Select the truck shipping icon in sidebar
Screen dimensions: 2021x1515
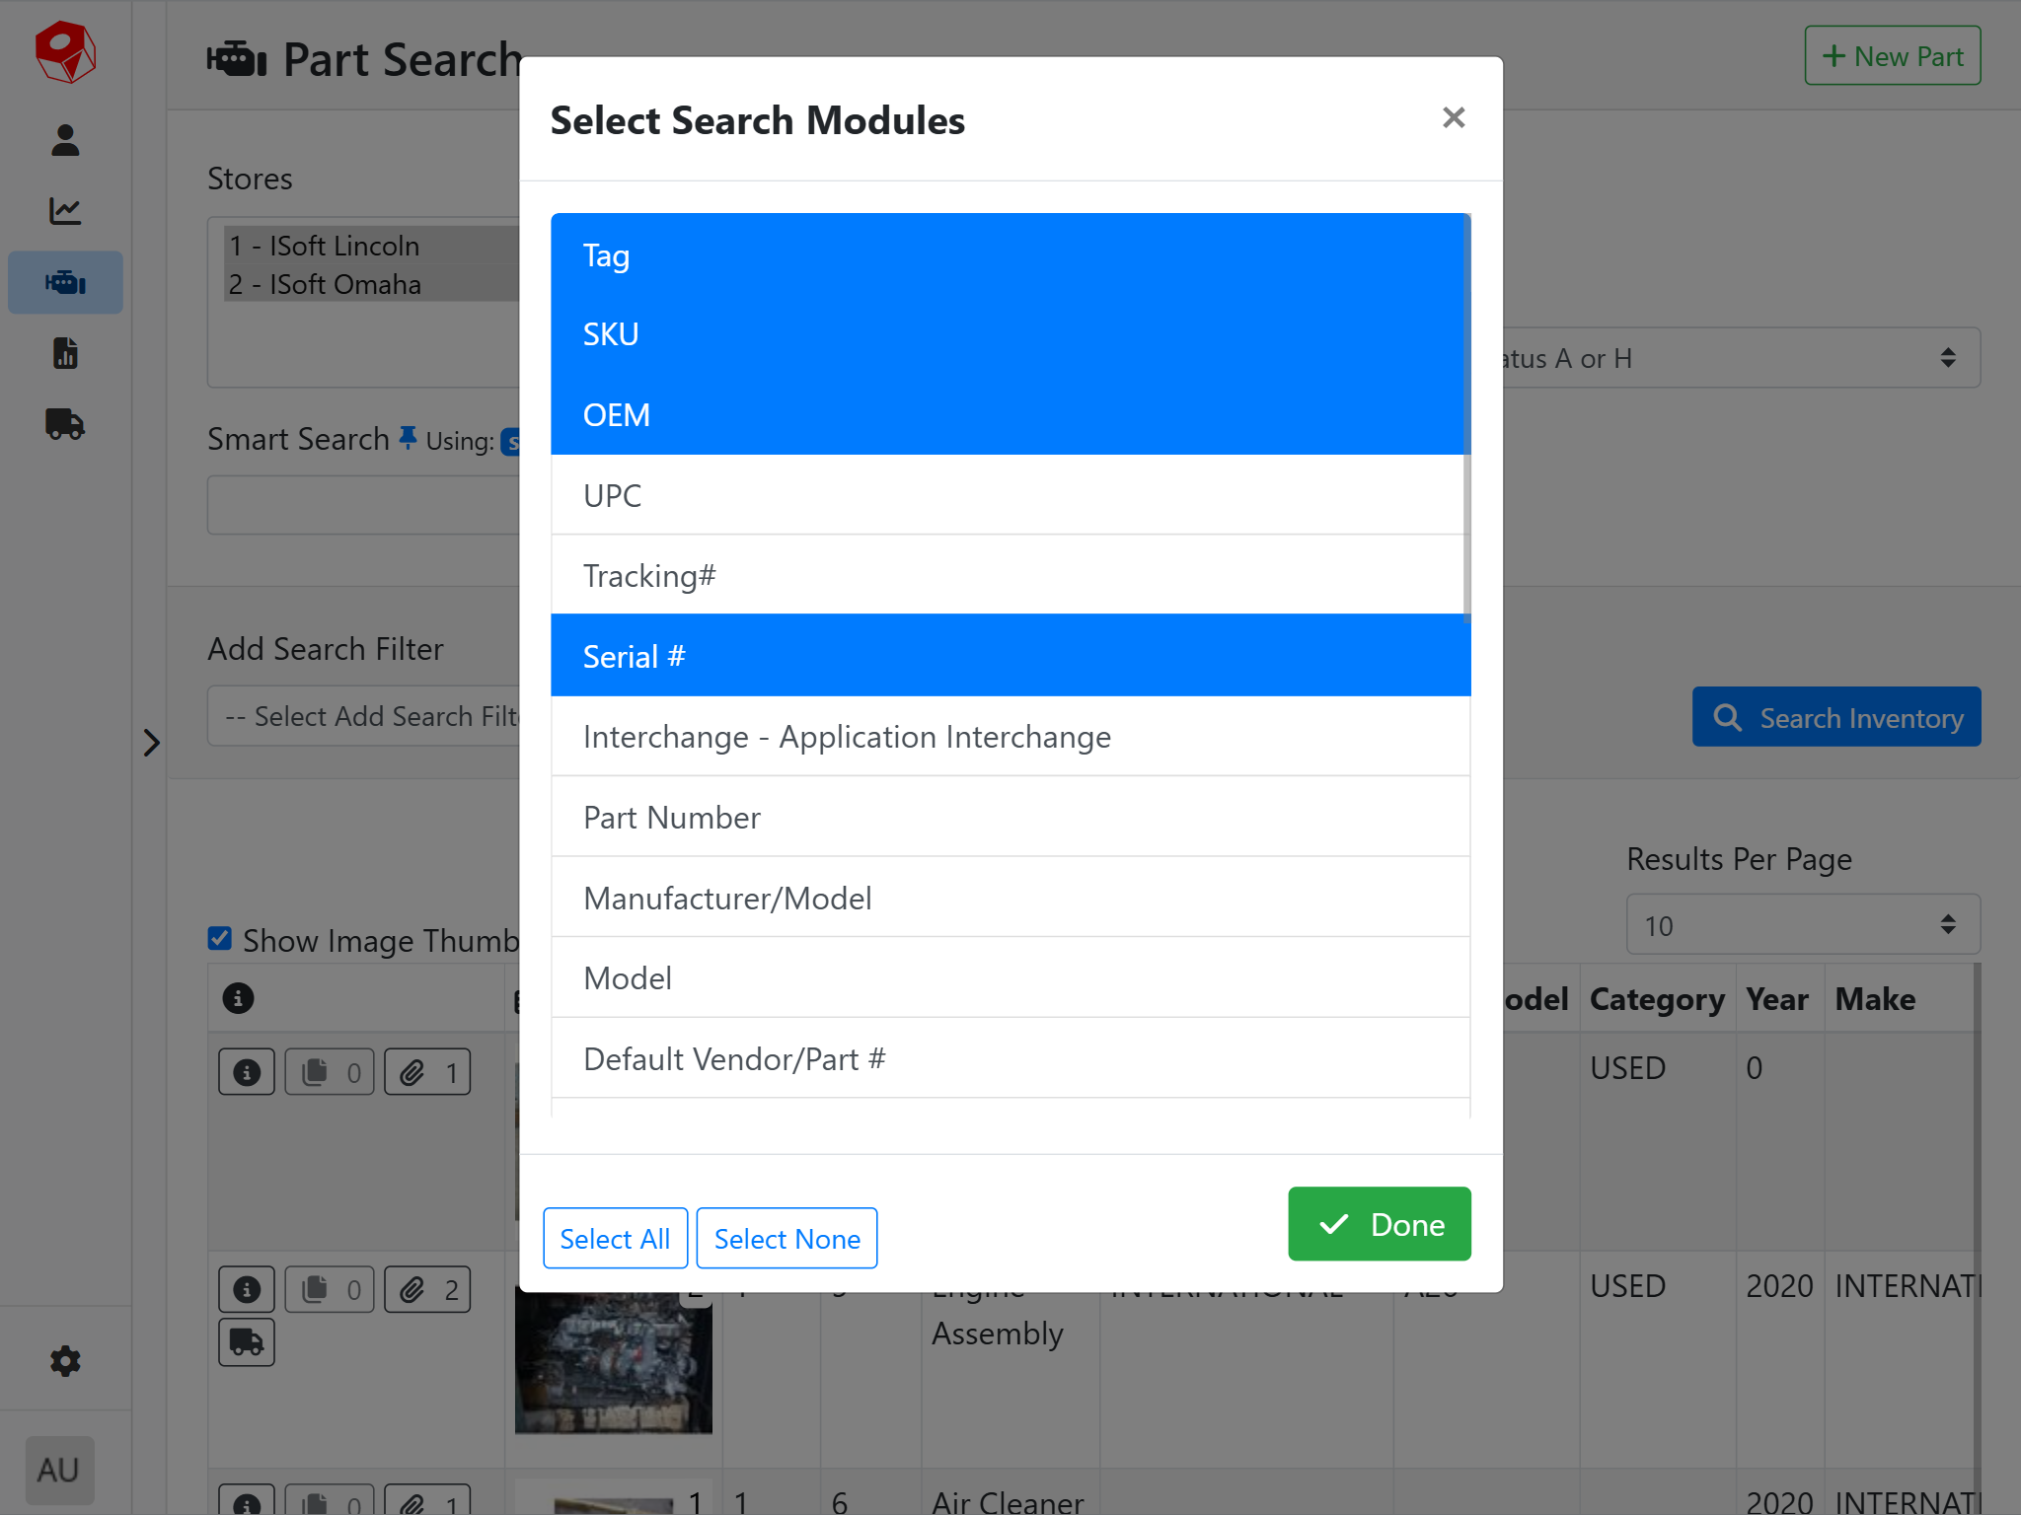tap(64, 425)
